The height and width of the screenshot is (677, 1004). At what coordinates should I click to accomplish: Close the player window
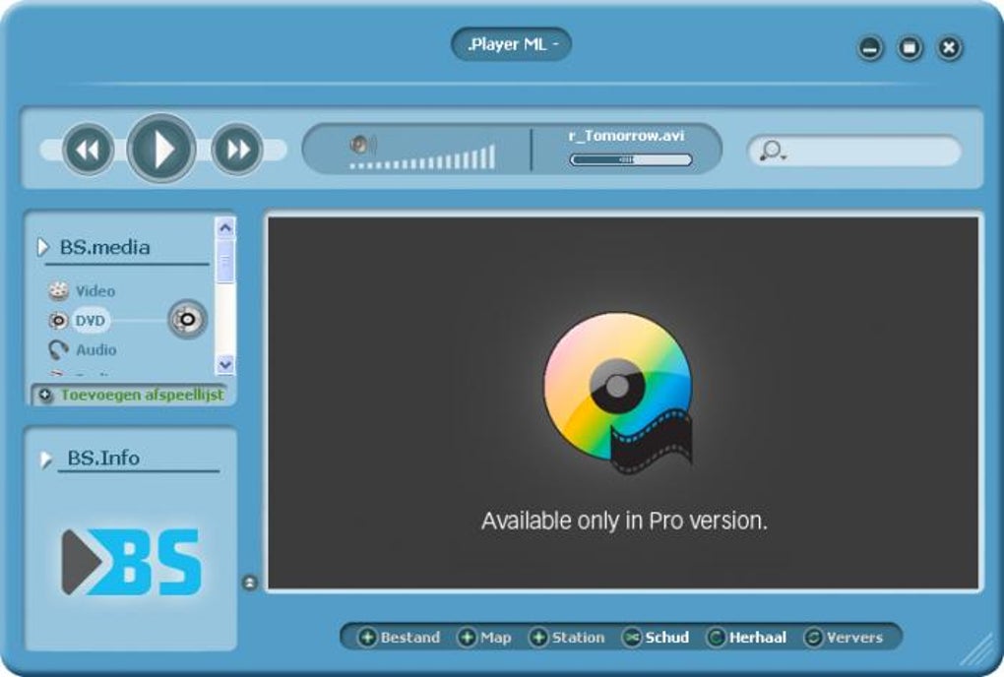click(x=950, y=48)
